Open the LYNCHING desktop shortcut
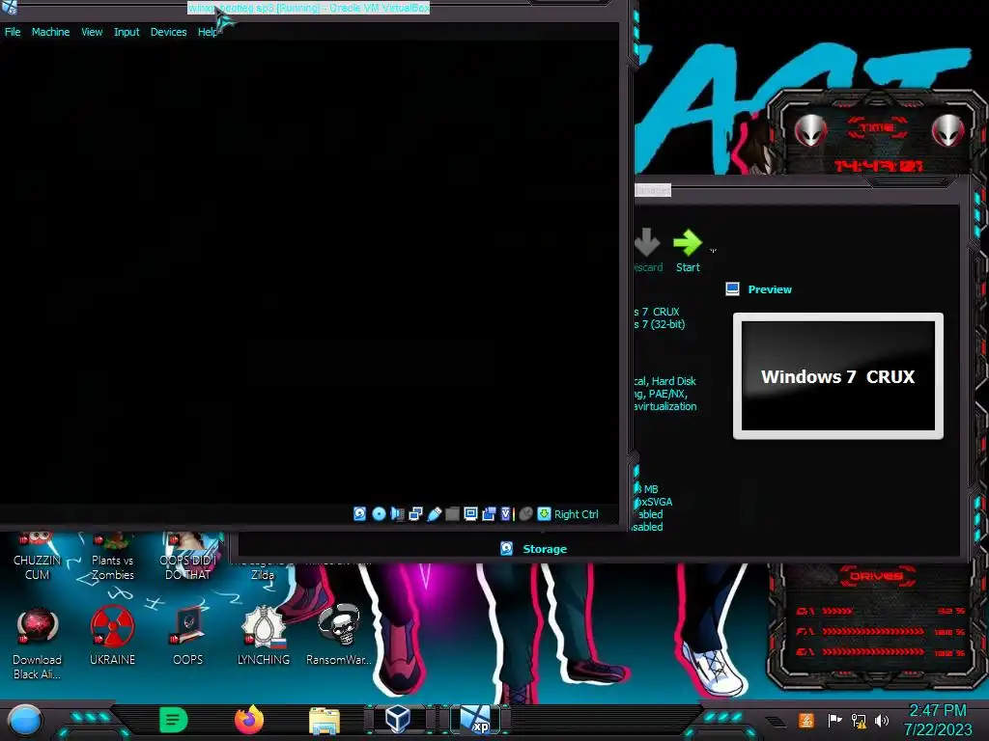Viewport: 989px width, 741px height. tap(263, 637)
